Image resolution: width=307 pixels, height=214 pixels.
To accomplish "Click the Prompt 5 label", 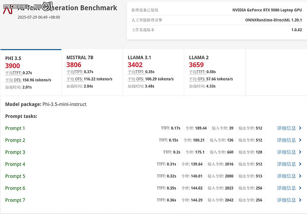I will 15,176.
